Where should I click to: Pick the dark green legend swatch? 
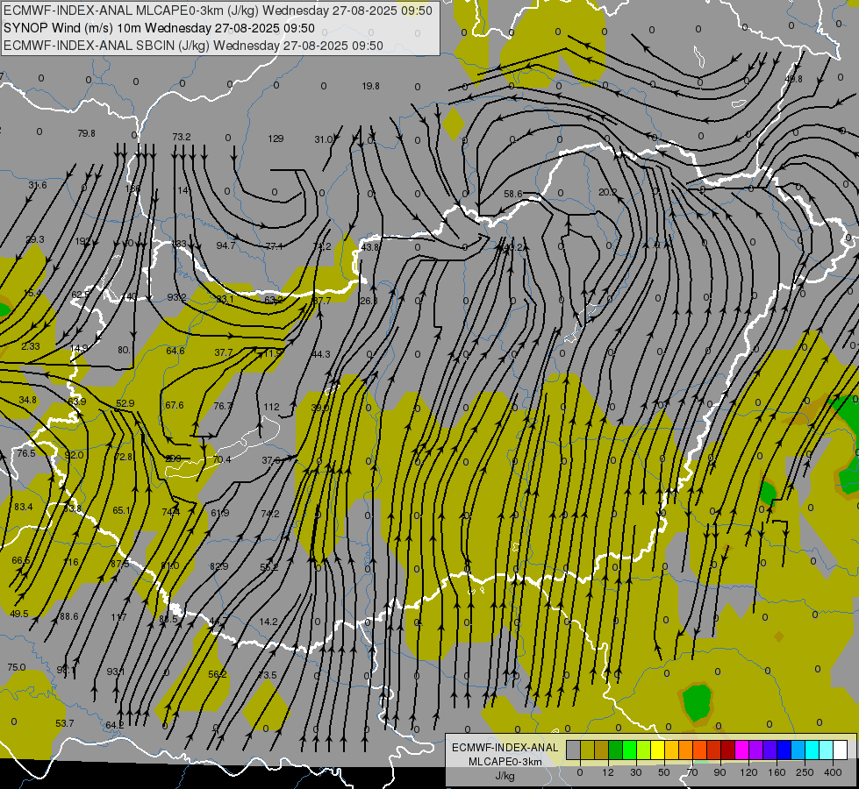616,750
